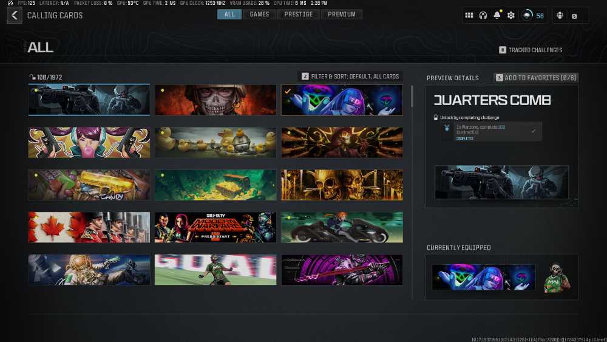Select the Modern Warfare Press Start card
This screenshot has height=342, width=607.
tap(215, 227)
